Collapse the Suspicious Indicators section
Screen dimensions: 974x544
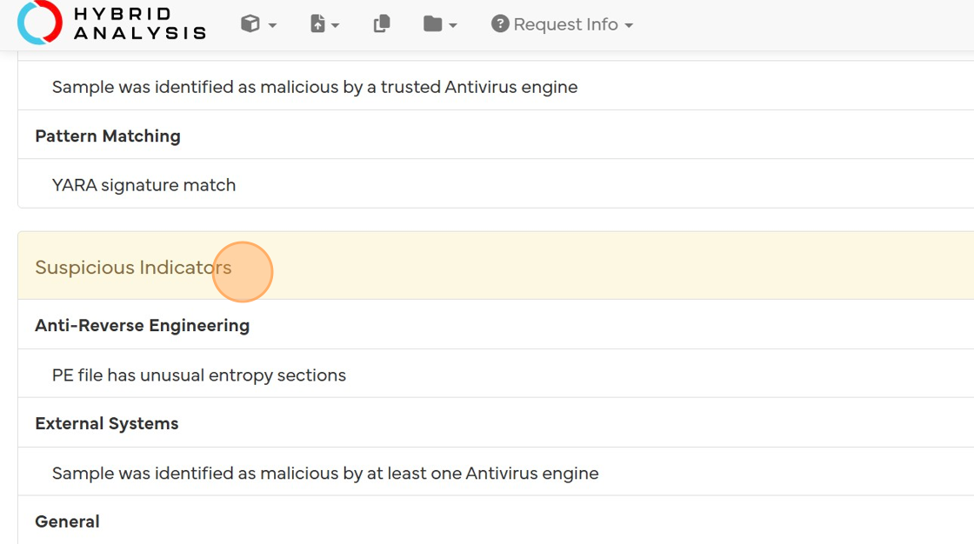tap(133, 268)
